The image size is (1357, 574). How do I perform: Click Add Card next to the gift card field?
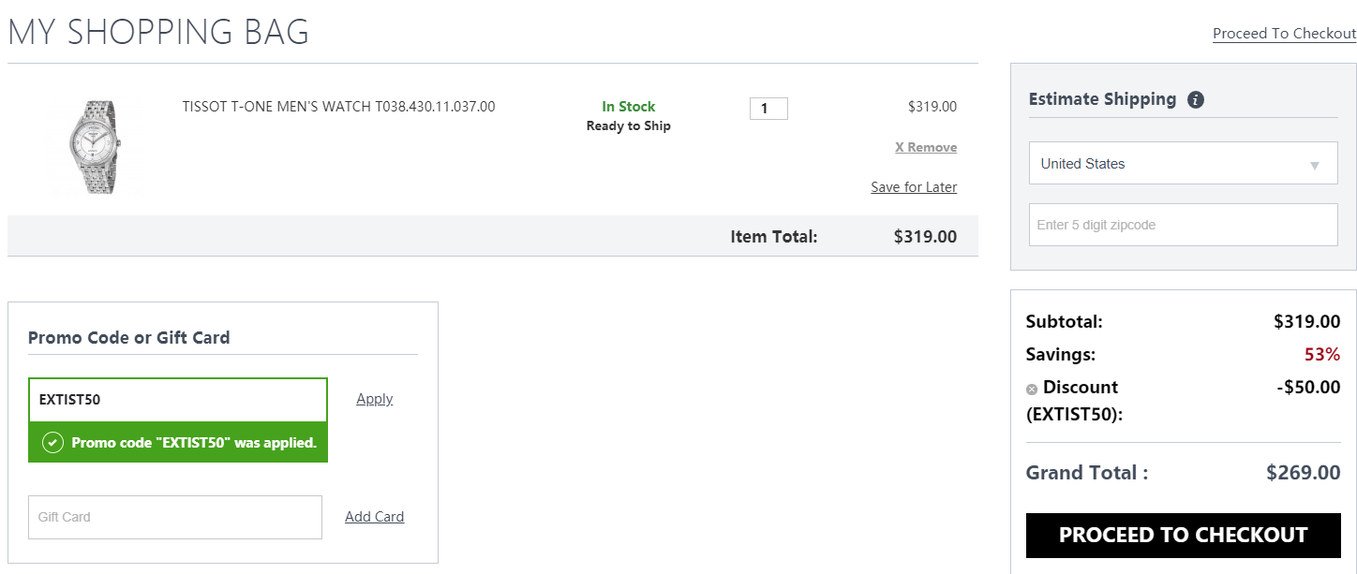pyautogui.click(x=374, y=517)
